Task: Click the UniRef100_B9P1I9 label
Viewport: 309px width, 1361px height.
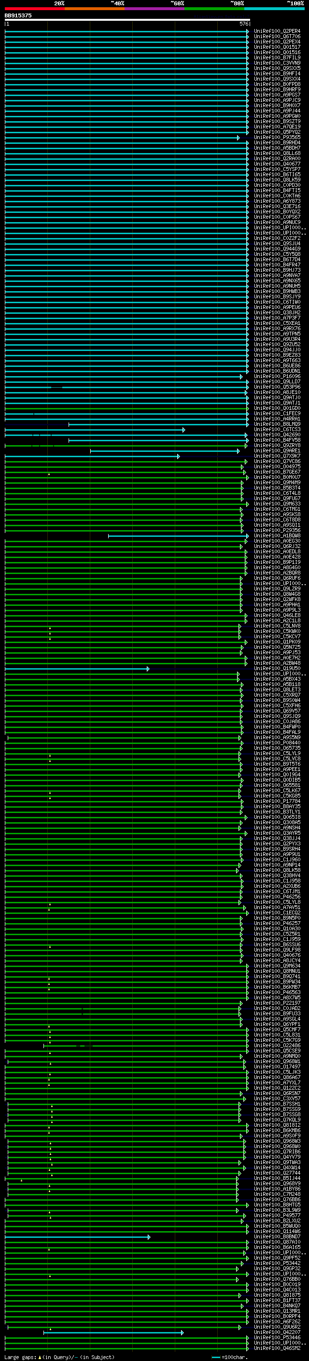Action: (x=277, y=562)
